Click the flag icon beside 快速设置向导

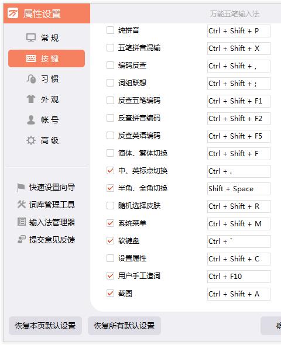tap(20, 188)
